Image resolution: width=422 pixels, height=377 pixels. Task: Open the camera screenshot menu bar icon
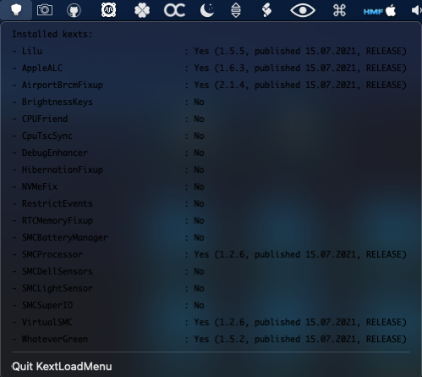(x=45, y=10)
